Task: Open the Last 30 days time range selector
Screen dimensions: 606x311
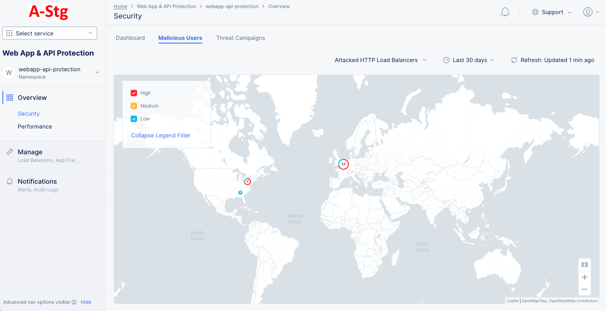Action: click(x=469, y=60)
